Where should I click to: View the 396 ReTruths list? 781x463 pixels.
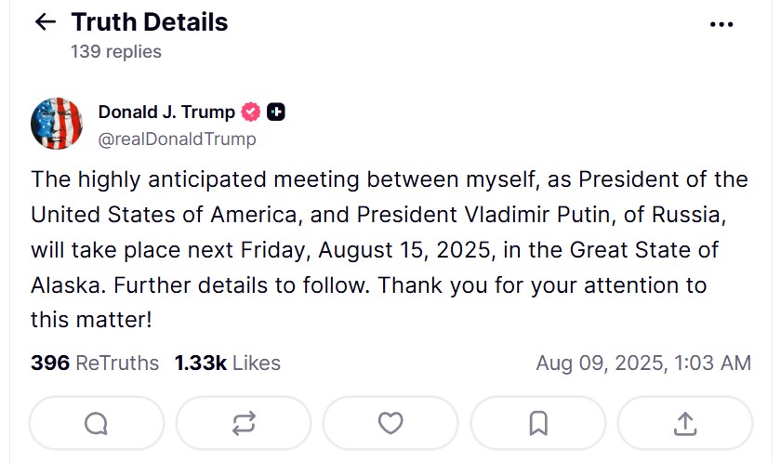[x=95, y=363]
